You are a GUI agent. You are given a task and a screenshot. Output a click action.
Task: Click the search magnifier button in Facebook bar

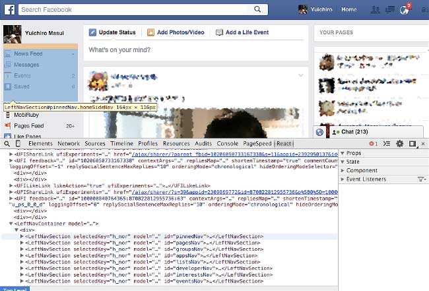(x=257, y=9)
